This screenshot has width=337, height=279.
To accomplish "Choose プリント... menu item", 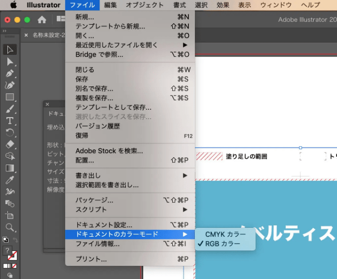I will pos(130,259).
